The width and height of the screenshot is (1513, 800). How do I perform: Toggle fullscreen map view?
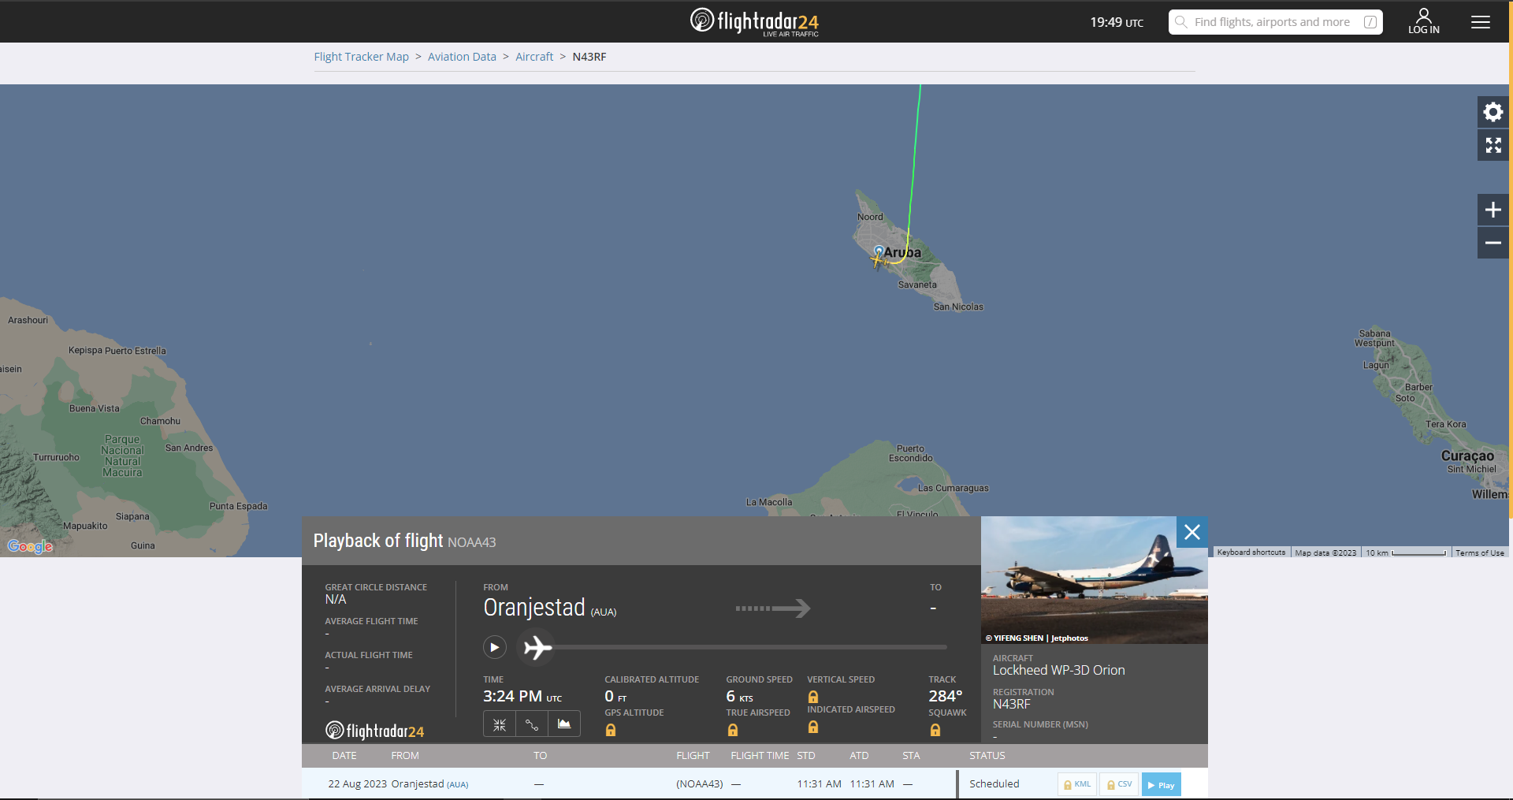(1493, 145)
